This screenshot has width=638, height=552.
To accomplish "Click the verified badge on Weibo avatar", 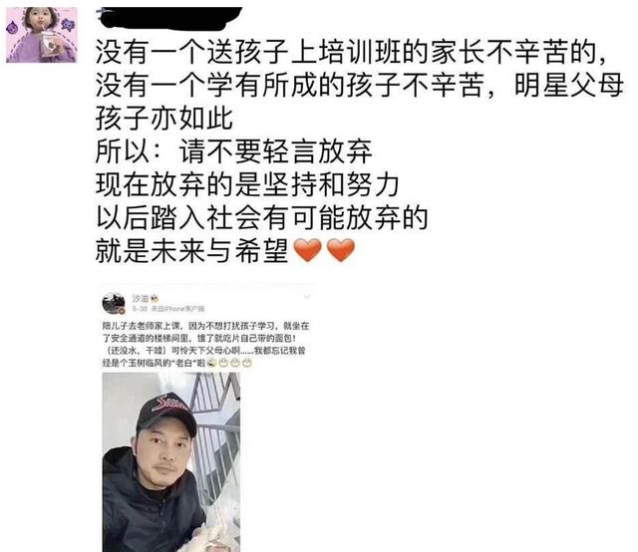I will [122, 311].
